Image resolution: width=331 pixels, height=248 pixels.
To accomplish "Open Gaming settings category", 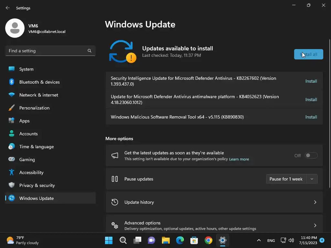I will pos(50,160).
